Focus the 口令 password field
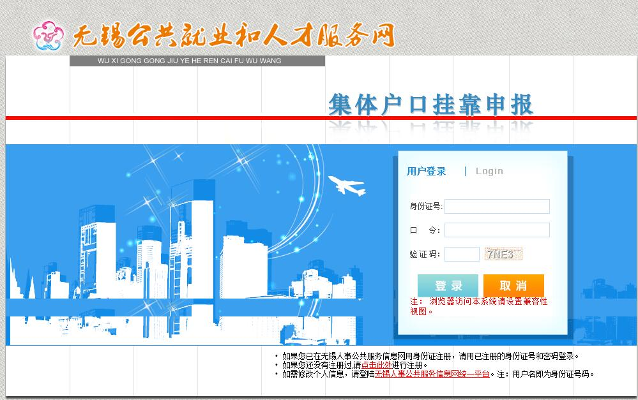This screenshot has height=400, width=638. 497,230
